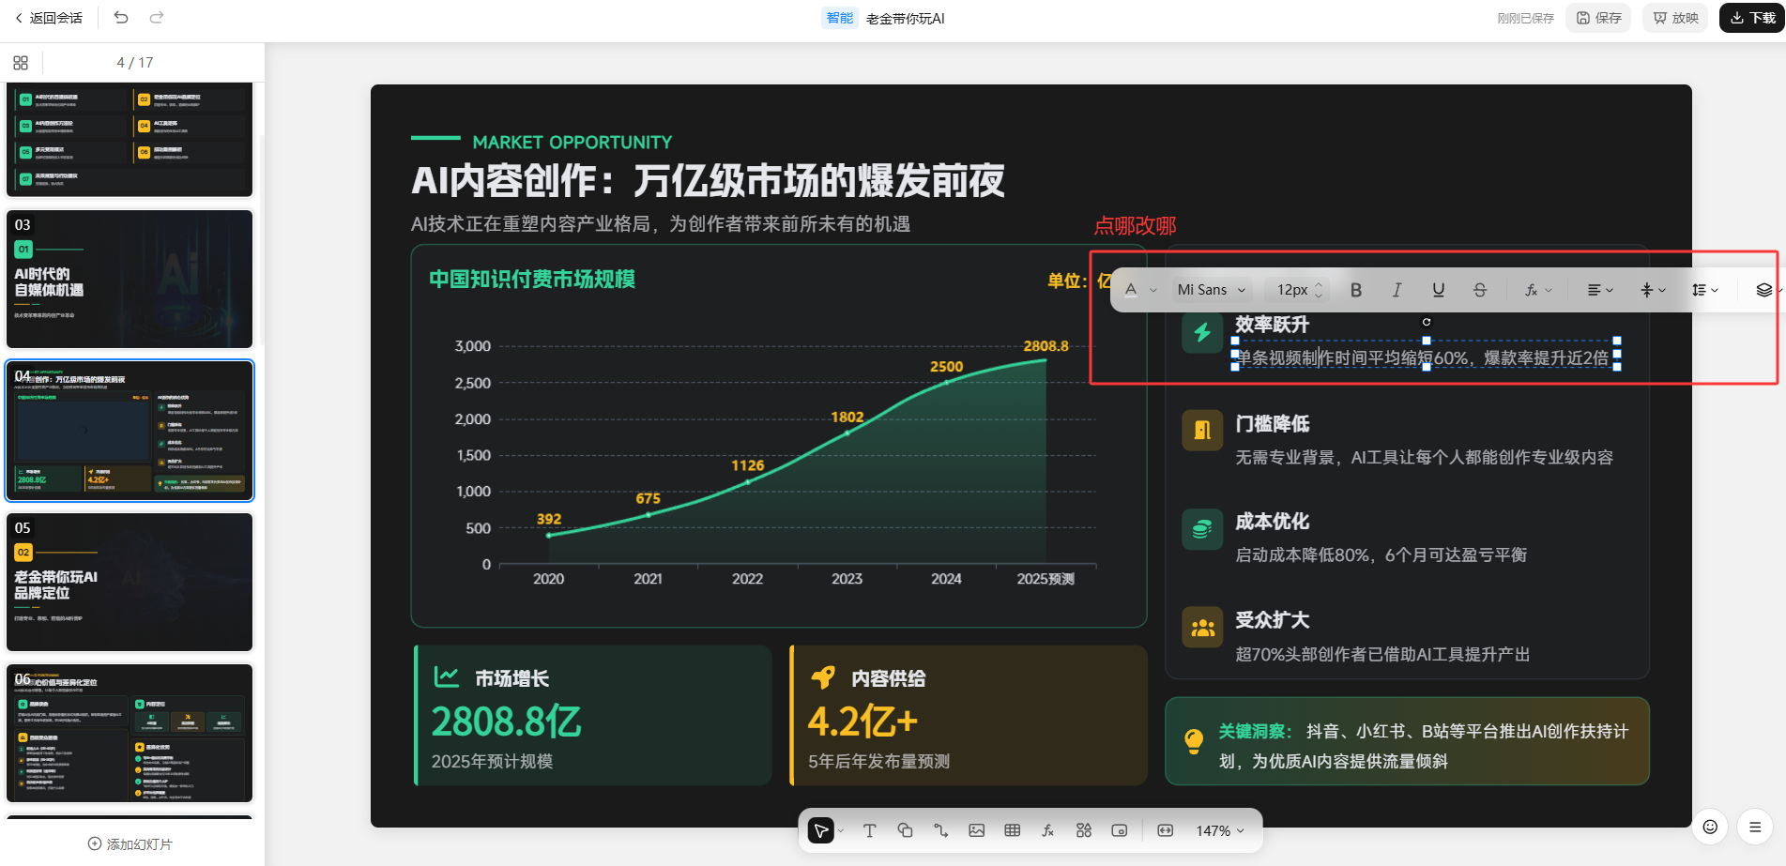Click the undo arrow icon
This screenshot has height=866, width=1786.
click(x=121, y=17)
